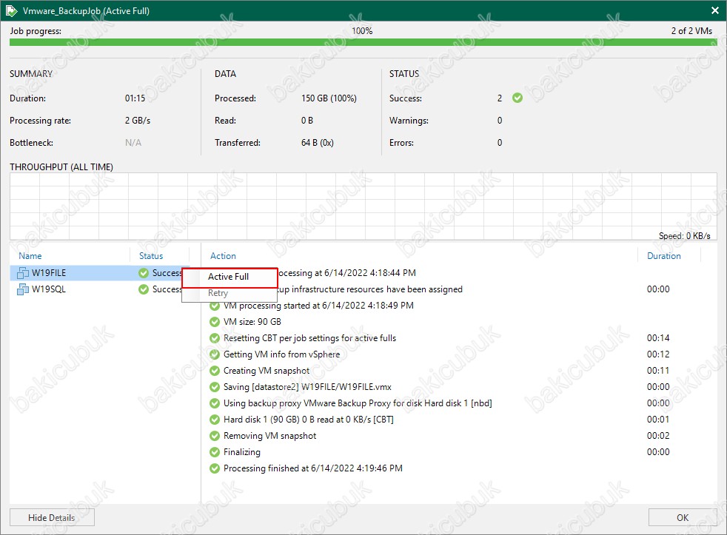Select the W19FILE row
Screen dimensions: 727x535
click(x=99, y=273)
